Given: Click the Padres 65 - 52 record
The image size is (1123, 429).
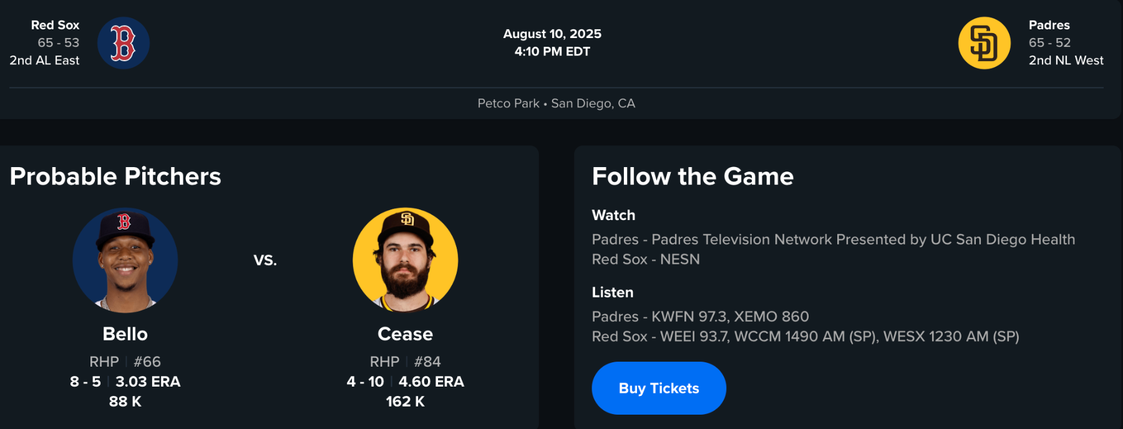Looking at the screenshot, I should click(x=1050, y=42).
